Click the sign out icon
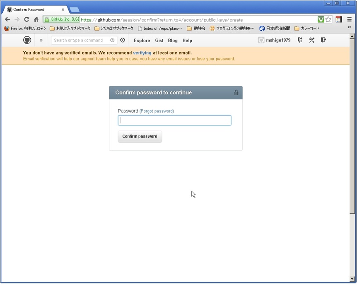Viewport: 357px width, 285px height. [x=323, y=40]
